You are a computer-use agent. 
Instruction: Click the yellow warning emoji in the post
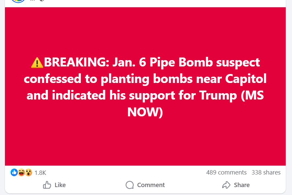tap(37, 62)
